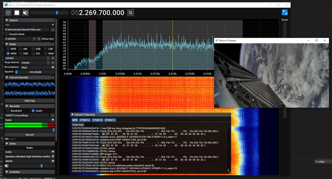Click the Record button

pos(30,135)
